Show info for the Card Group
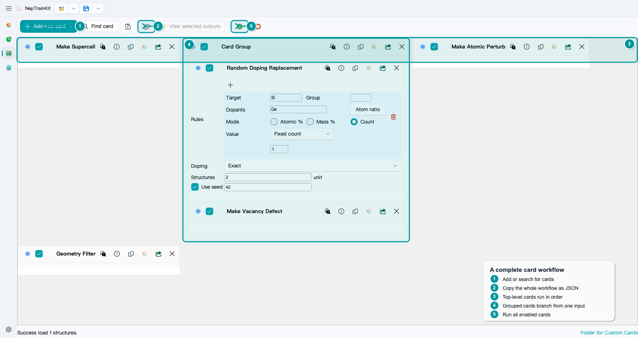Viewport: 638px width, 338px height. 347,47
